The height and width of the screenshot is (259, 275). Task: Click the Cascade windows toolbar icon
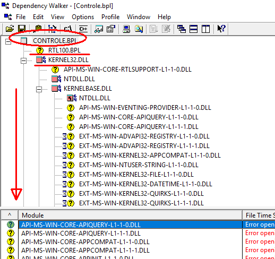(x=182, y=29)
